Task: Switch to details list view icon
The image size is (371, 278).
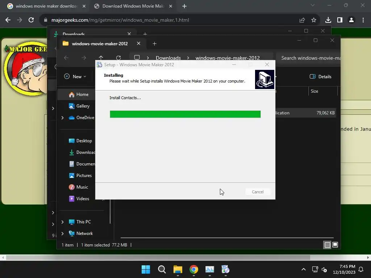Action: coord(327,245)
